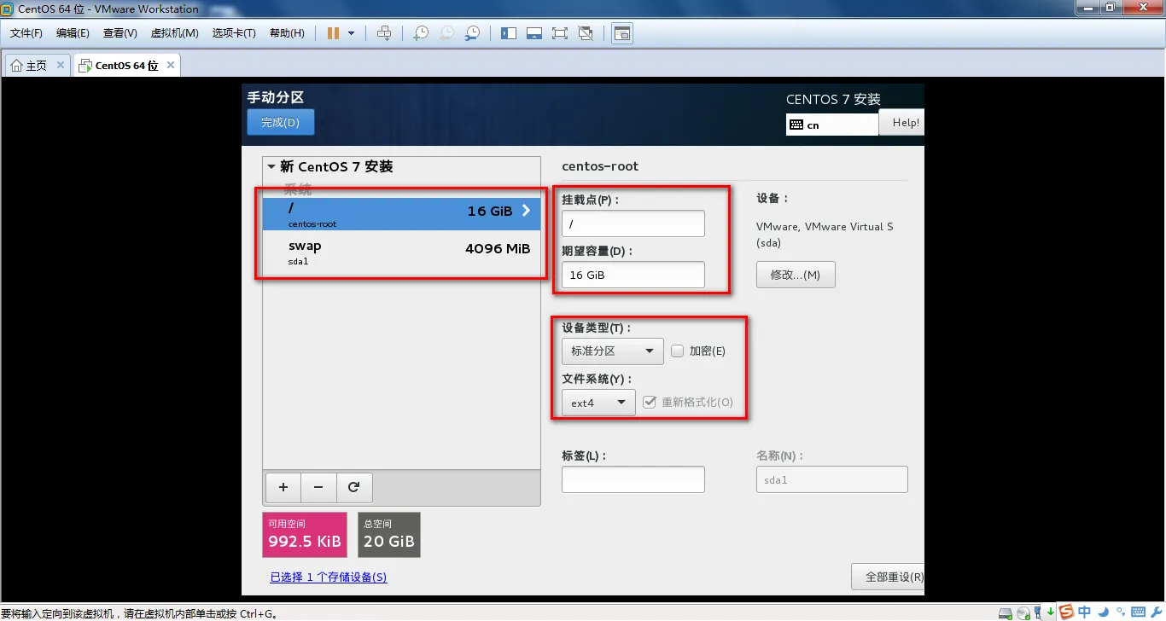Open the 已选择 1 个存储设备(S) link
This screenshot has width=1166, height=621.
coord(329,577)
